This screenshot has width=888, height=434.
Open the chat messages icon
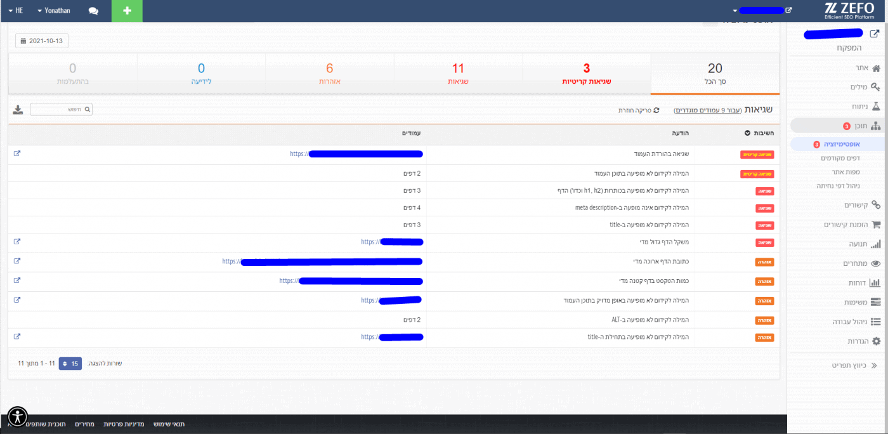[x=93, y=11]
